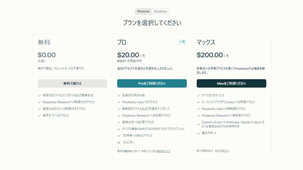Click the checkmark next to 画像生成への拡張アクセス
Screen dimensions: 303x170
pyautogui.click(x=119, y=122)
